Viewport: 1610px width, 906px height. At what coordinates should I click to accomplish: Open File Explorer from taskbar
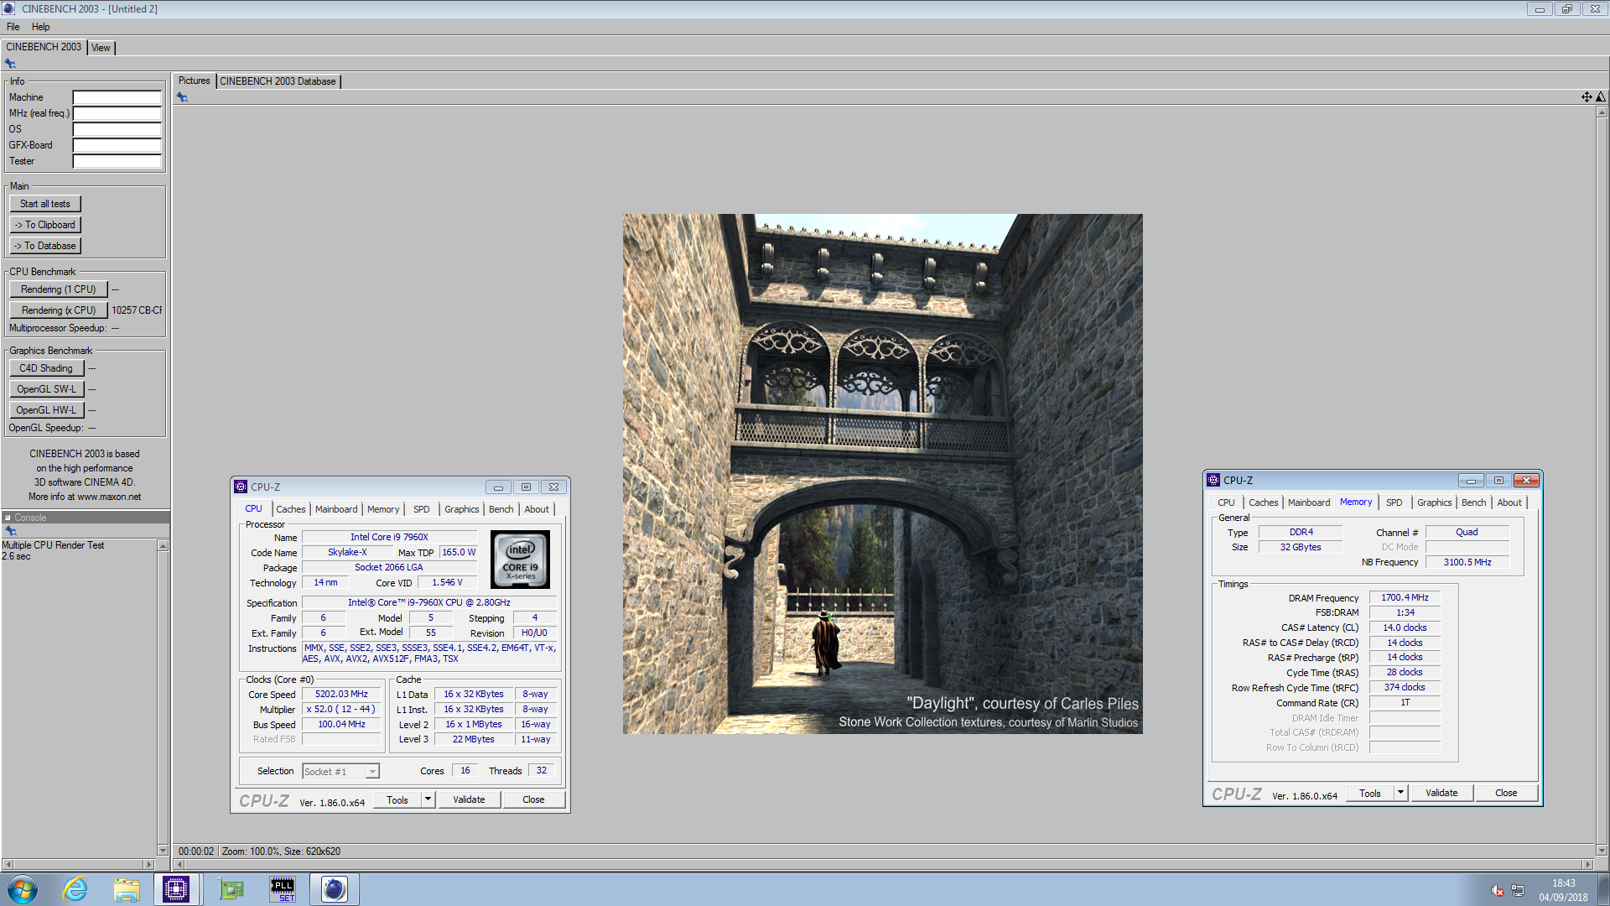(x=127, y=889)
